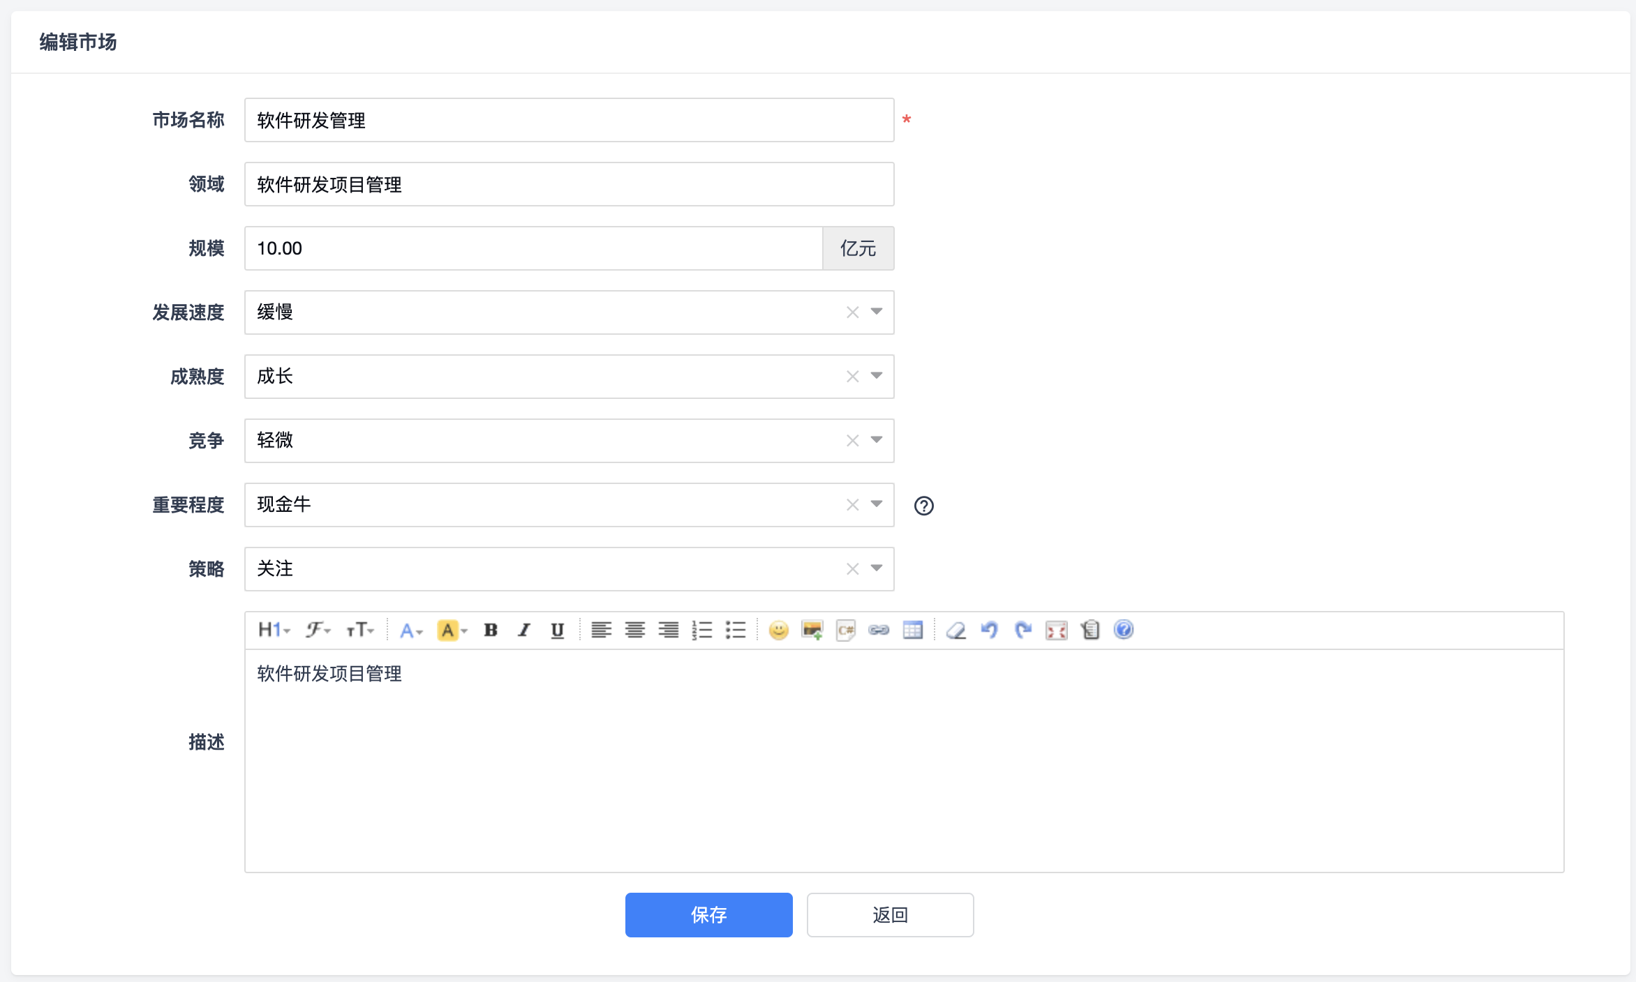Toggle bold formatting in editor
The width and height of the screenshot is (1636, 982).
pos(491,630)
